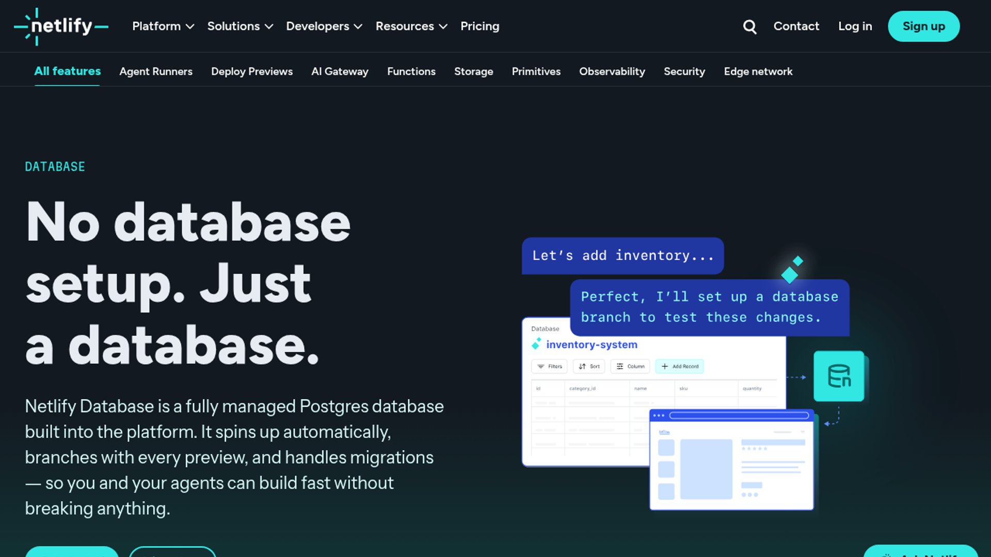Image resolution: width=991 pixels, height=557 pixels.
Task: Click the inventory-system title
Action: point(592,345)
